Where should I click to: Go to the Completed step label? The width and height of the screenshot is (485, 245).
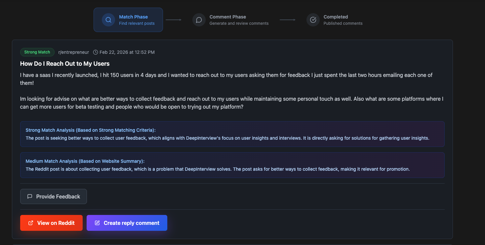pos(336,17)
